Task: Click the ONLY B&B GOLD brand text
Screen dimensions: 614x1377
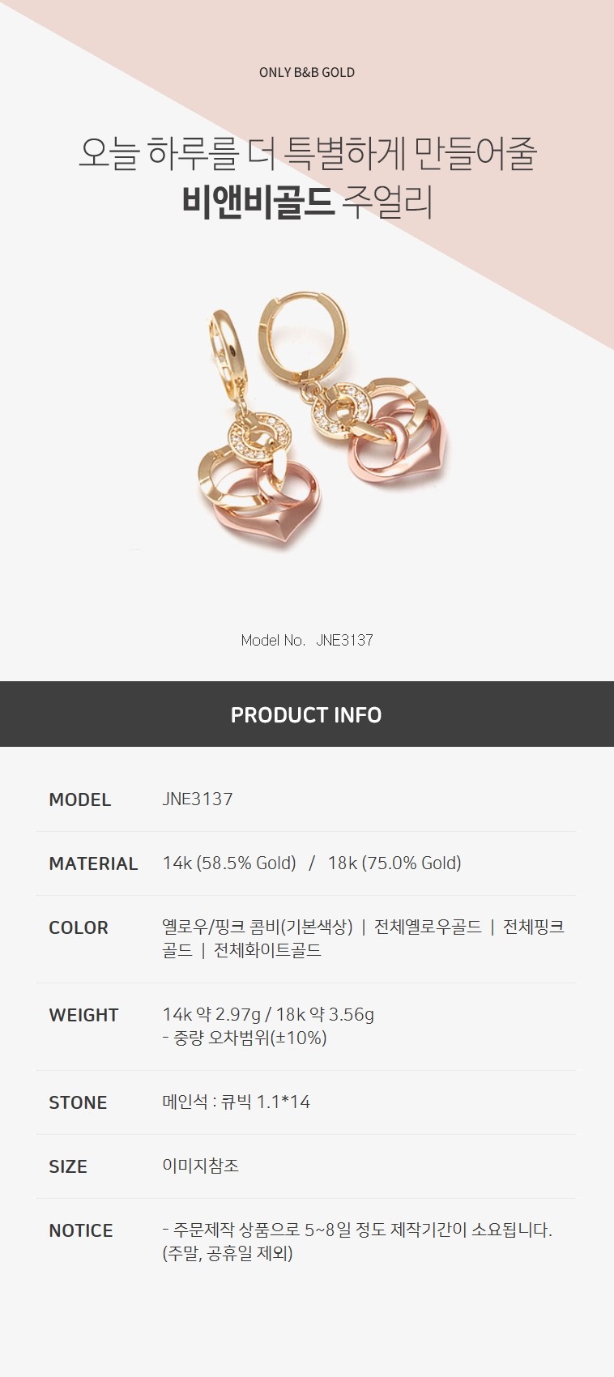Action: click(307, 72)
